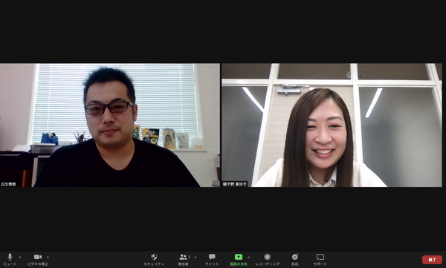Mute the microphone with ミュート
446x268 pixels.
click(10, 260)
